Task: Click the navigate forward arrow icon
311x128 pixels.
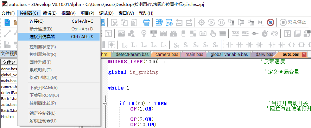Action: point(189,22)
